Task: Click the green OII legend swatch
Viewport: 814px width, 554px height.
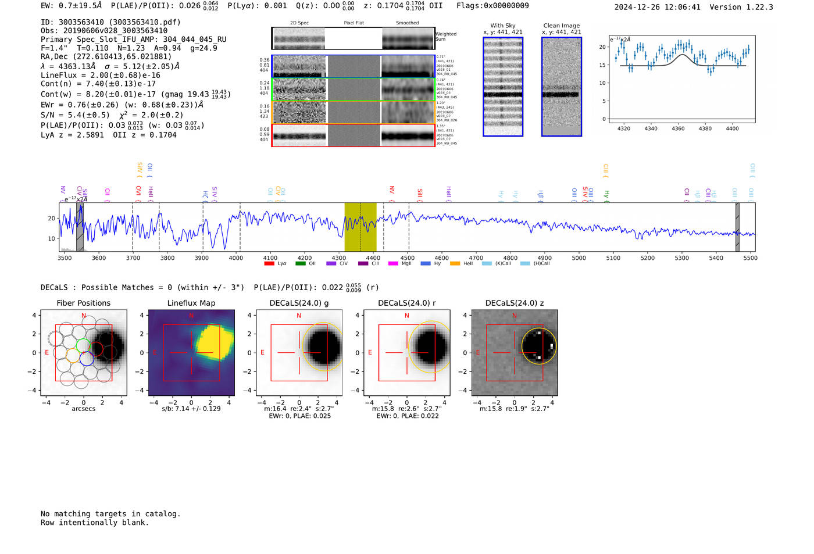Action: pos(300,263)
